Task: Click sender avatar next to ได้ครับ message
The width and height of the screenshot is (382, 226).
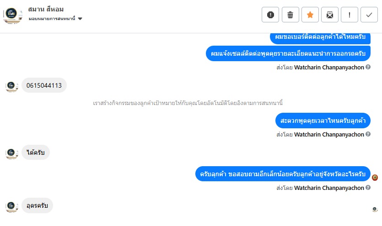Action: point(12,153)
